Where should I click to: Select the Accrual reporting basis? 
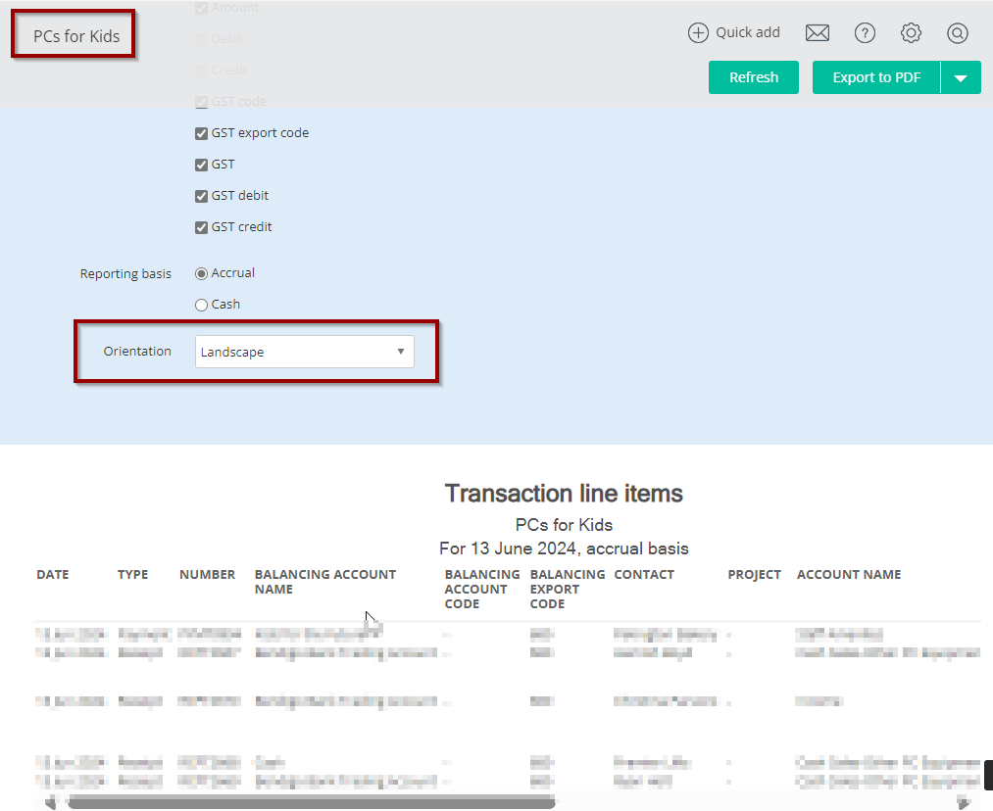[x=201, y=273]
